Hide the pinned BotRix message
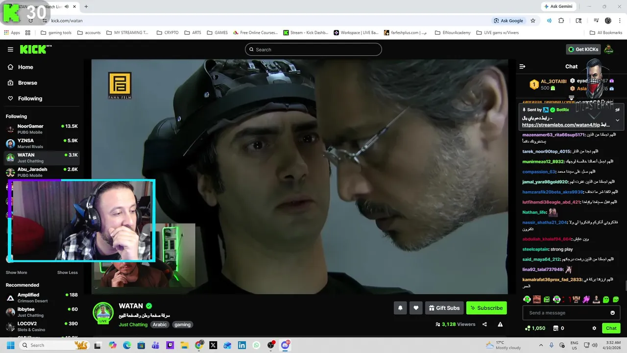This screenshot has width=627, height=353. [x=617, y=110]
